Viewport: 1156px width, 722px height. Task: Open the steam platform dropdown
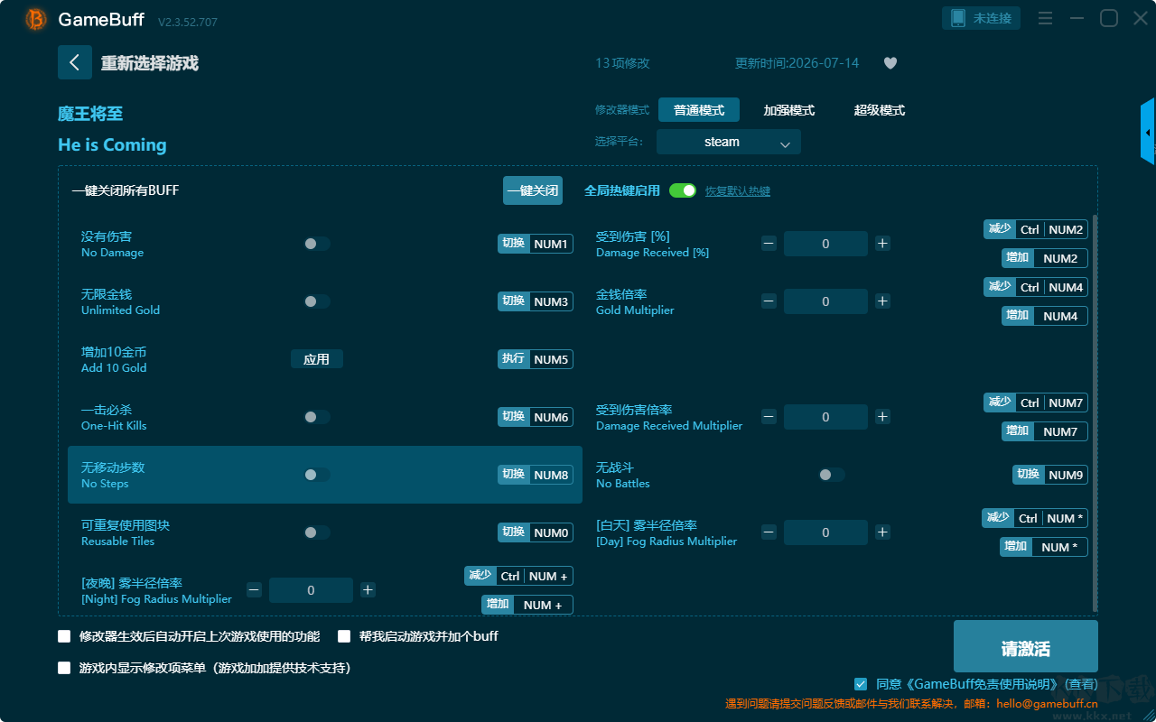click(x=729, y=142)
